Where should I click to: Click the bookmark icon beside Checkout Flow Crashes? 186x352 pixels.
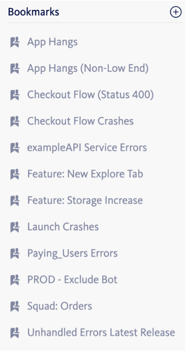[x=15, y=121]
